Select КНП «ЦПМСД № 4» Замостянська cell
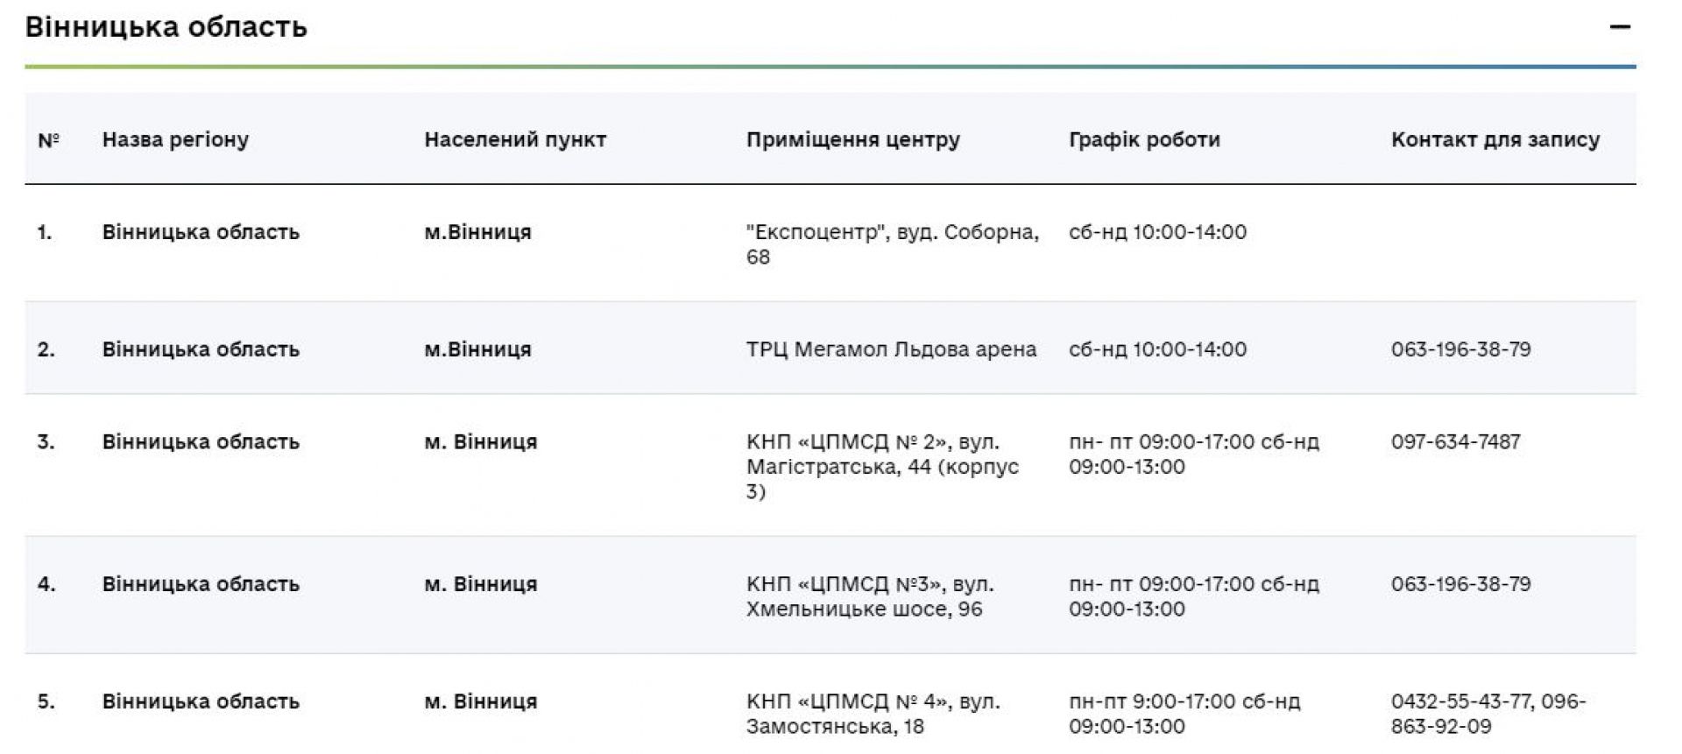 pos(873,714)
